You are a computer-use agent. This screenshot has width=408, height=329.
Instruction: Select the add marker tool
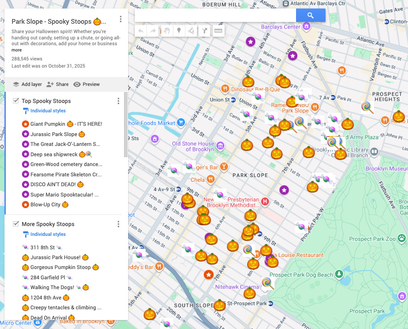tap(179, 31)
